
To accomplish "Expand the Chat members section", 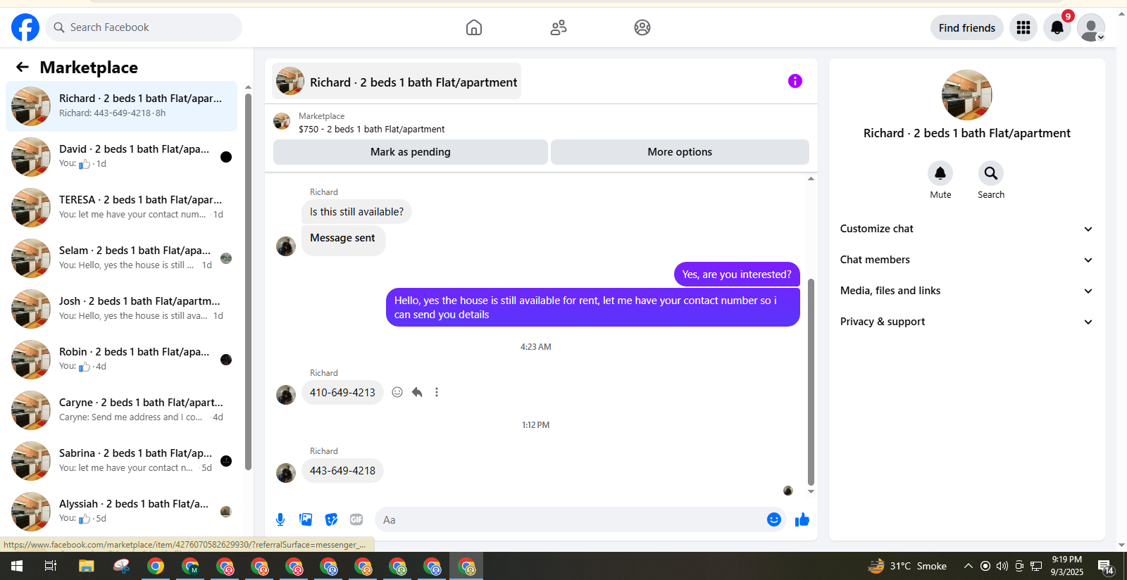I will point(967,260).
